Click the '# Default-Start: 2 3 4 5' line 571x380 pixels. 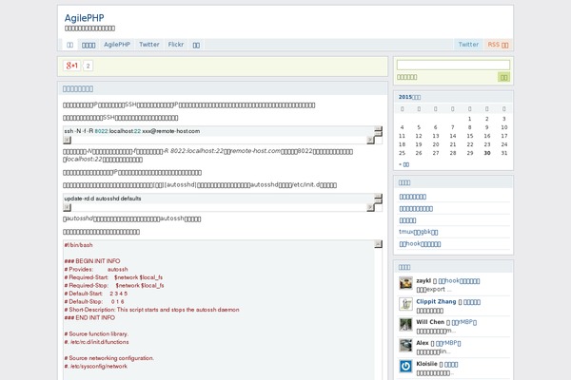click(x=96, y=294)
